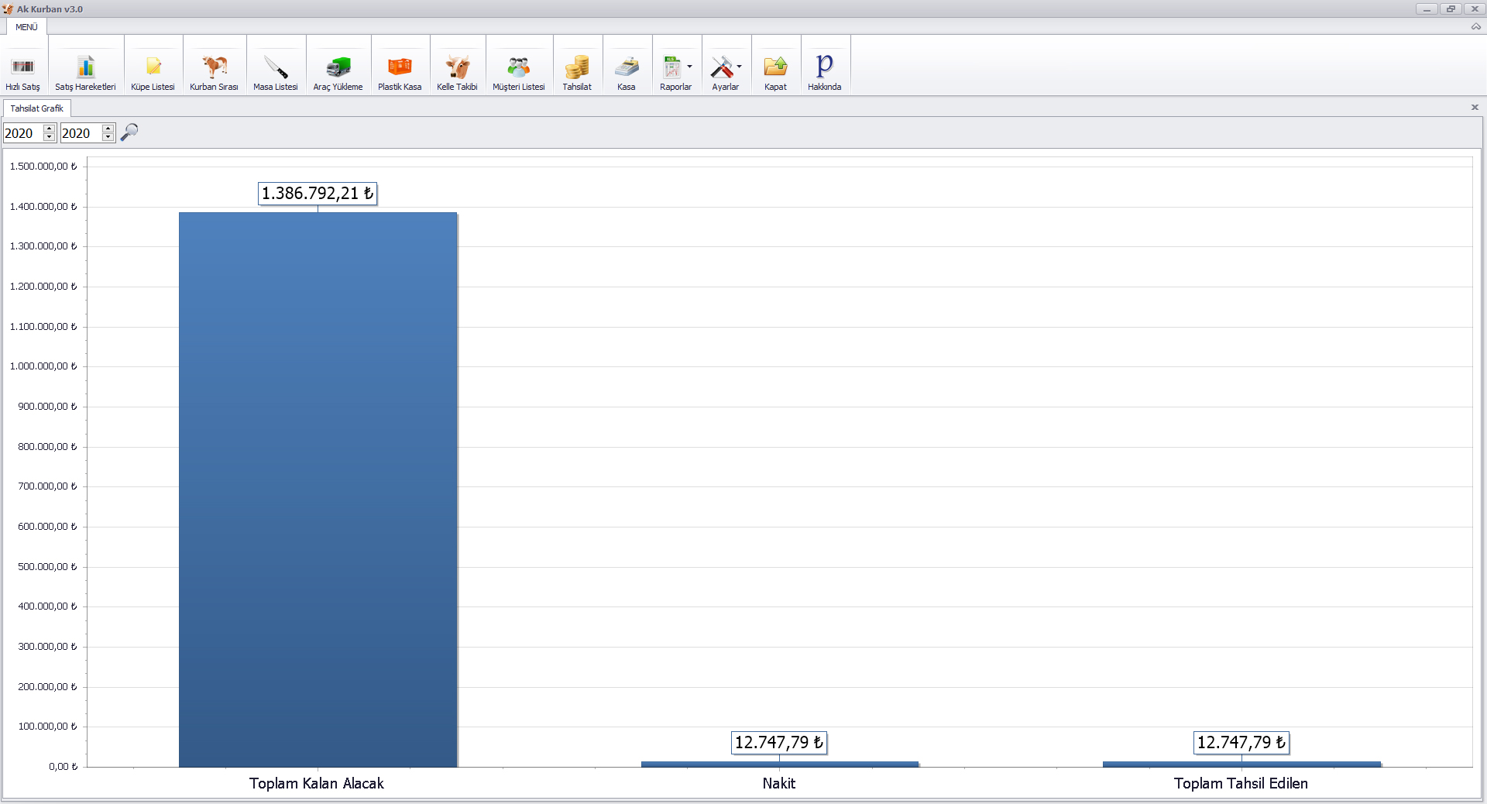Click the Kurban Sırası cow icon

pos(214,67)
